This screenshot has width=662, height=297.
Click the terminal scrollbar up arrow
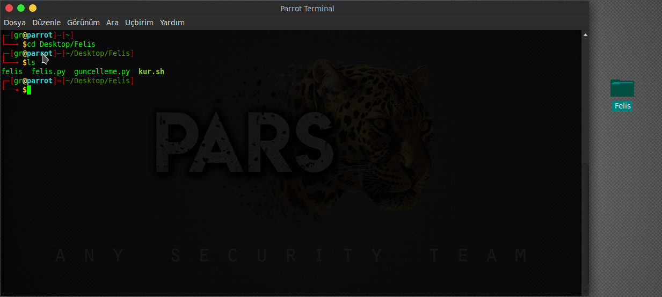(x=585, y=34)
